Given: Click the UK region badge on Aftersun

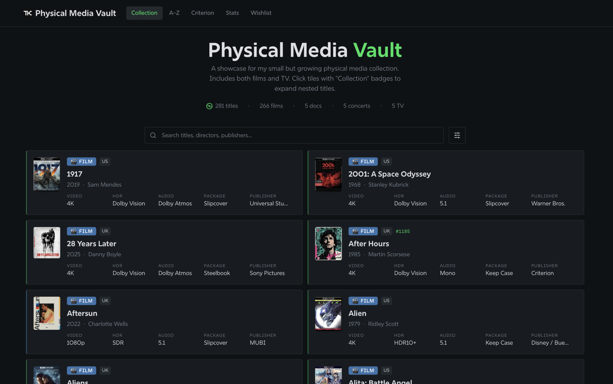Looking at the screenshot, I should tap(105, 301).
